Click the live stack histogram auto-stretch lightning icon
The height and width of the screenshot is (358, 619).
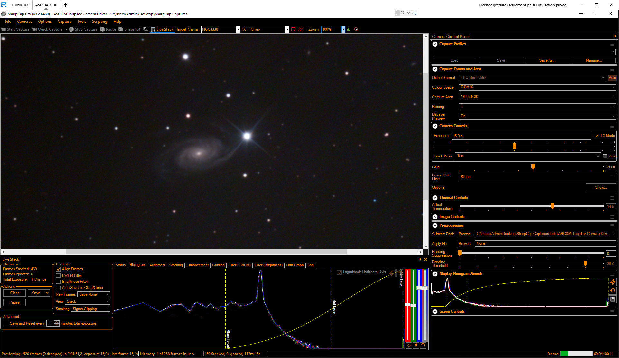coord(391,273)
